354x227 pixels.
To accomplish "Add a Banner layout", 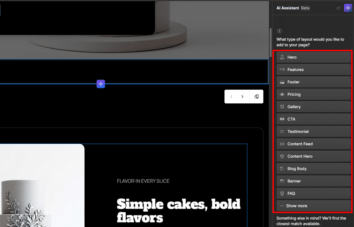I will 313,181.
